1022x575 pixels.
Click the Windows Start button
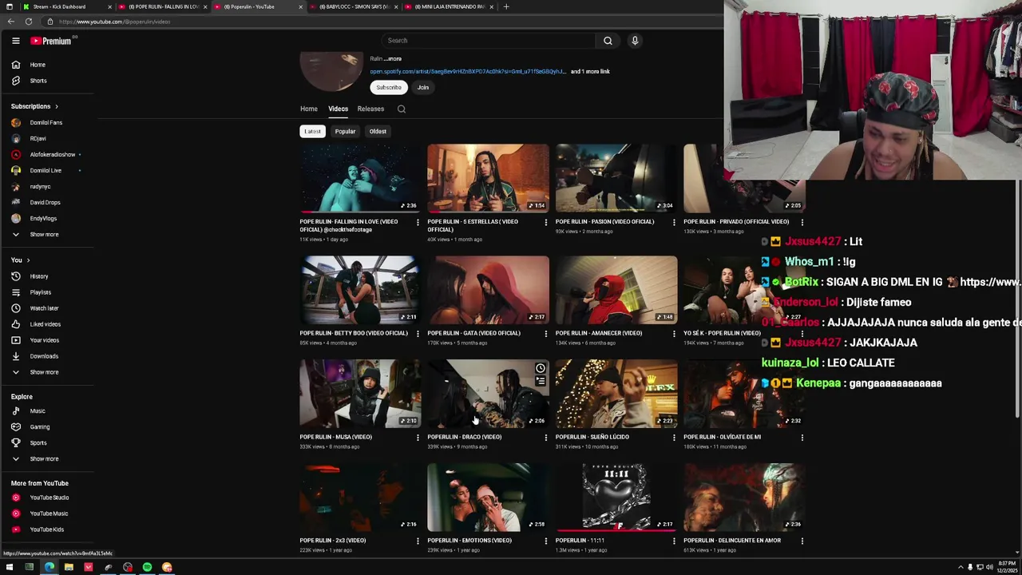(10, 568)
